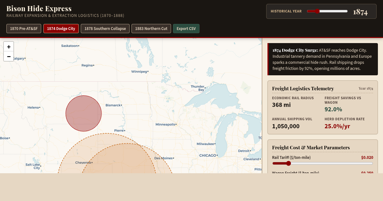Click the Herd Depletion Rate 25.0%/yr
383x201 pixels.
[x=337, y=126]
